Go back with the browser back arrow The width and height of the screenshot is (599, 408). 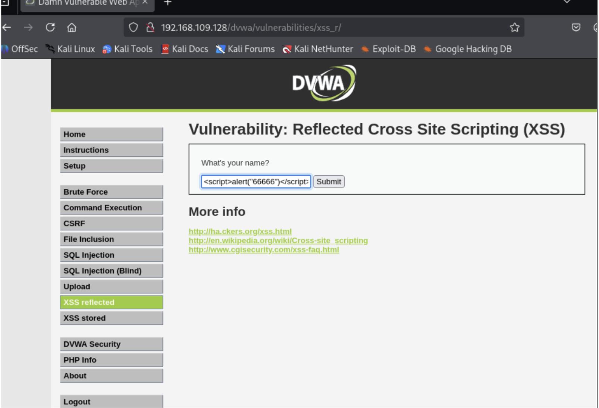coord(6,27)
